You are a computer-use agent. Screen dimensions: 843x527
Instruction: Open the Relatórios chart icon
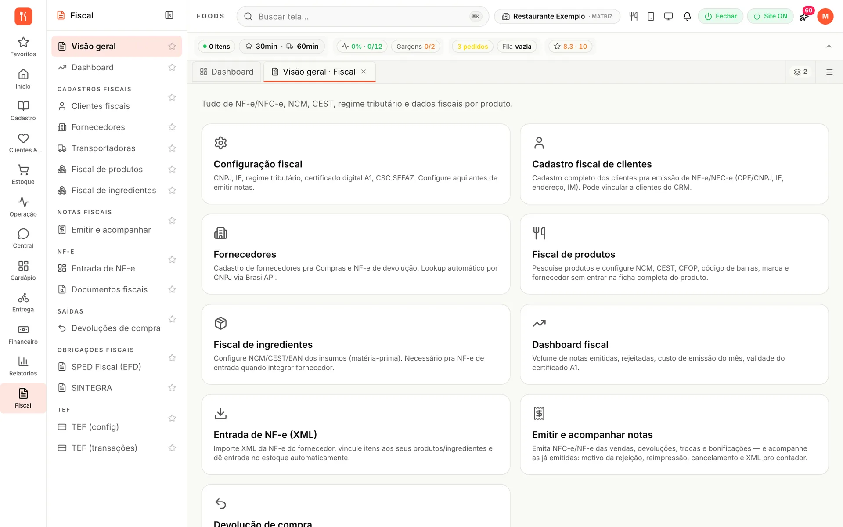point(23,366)
